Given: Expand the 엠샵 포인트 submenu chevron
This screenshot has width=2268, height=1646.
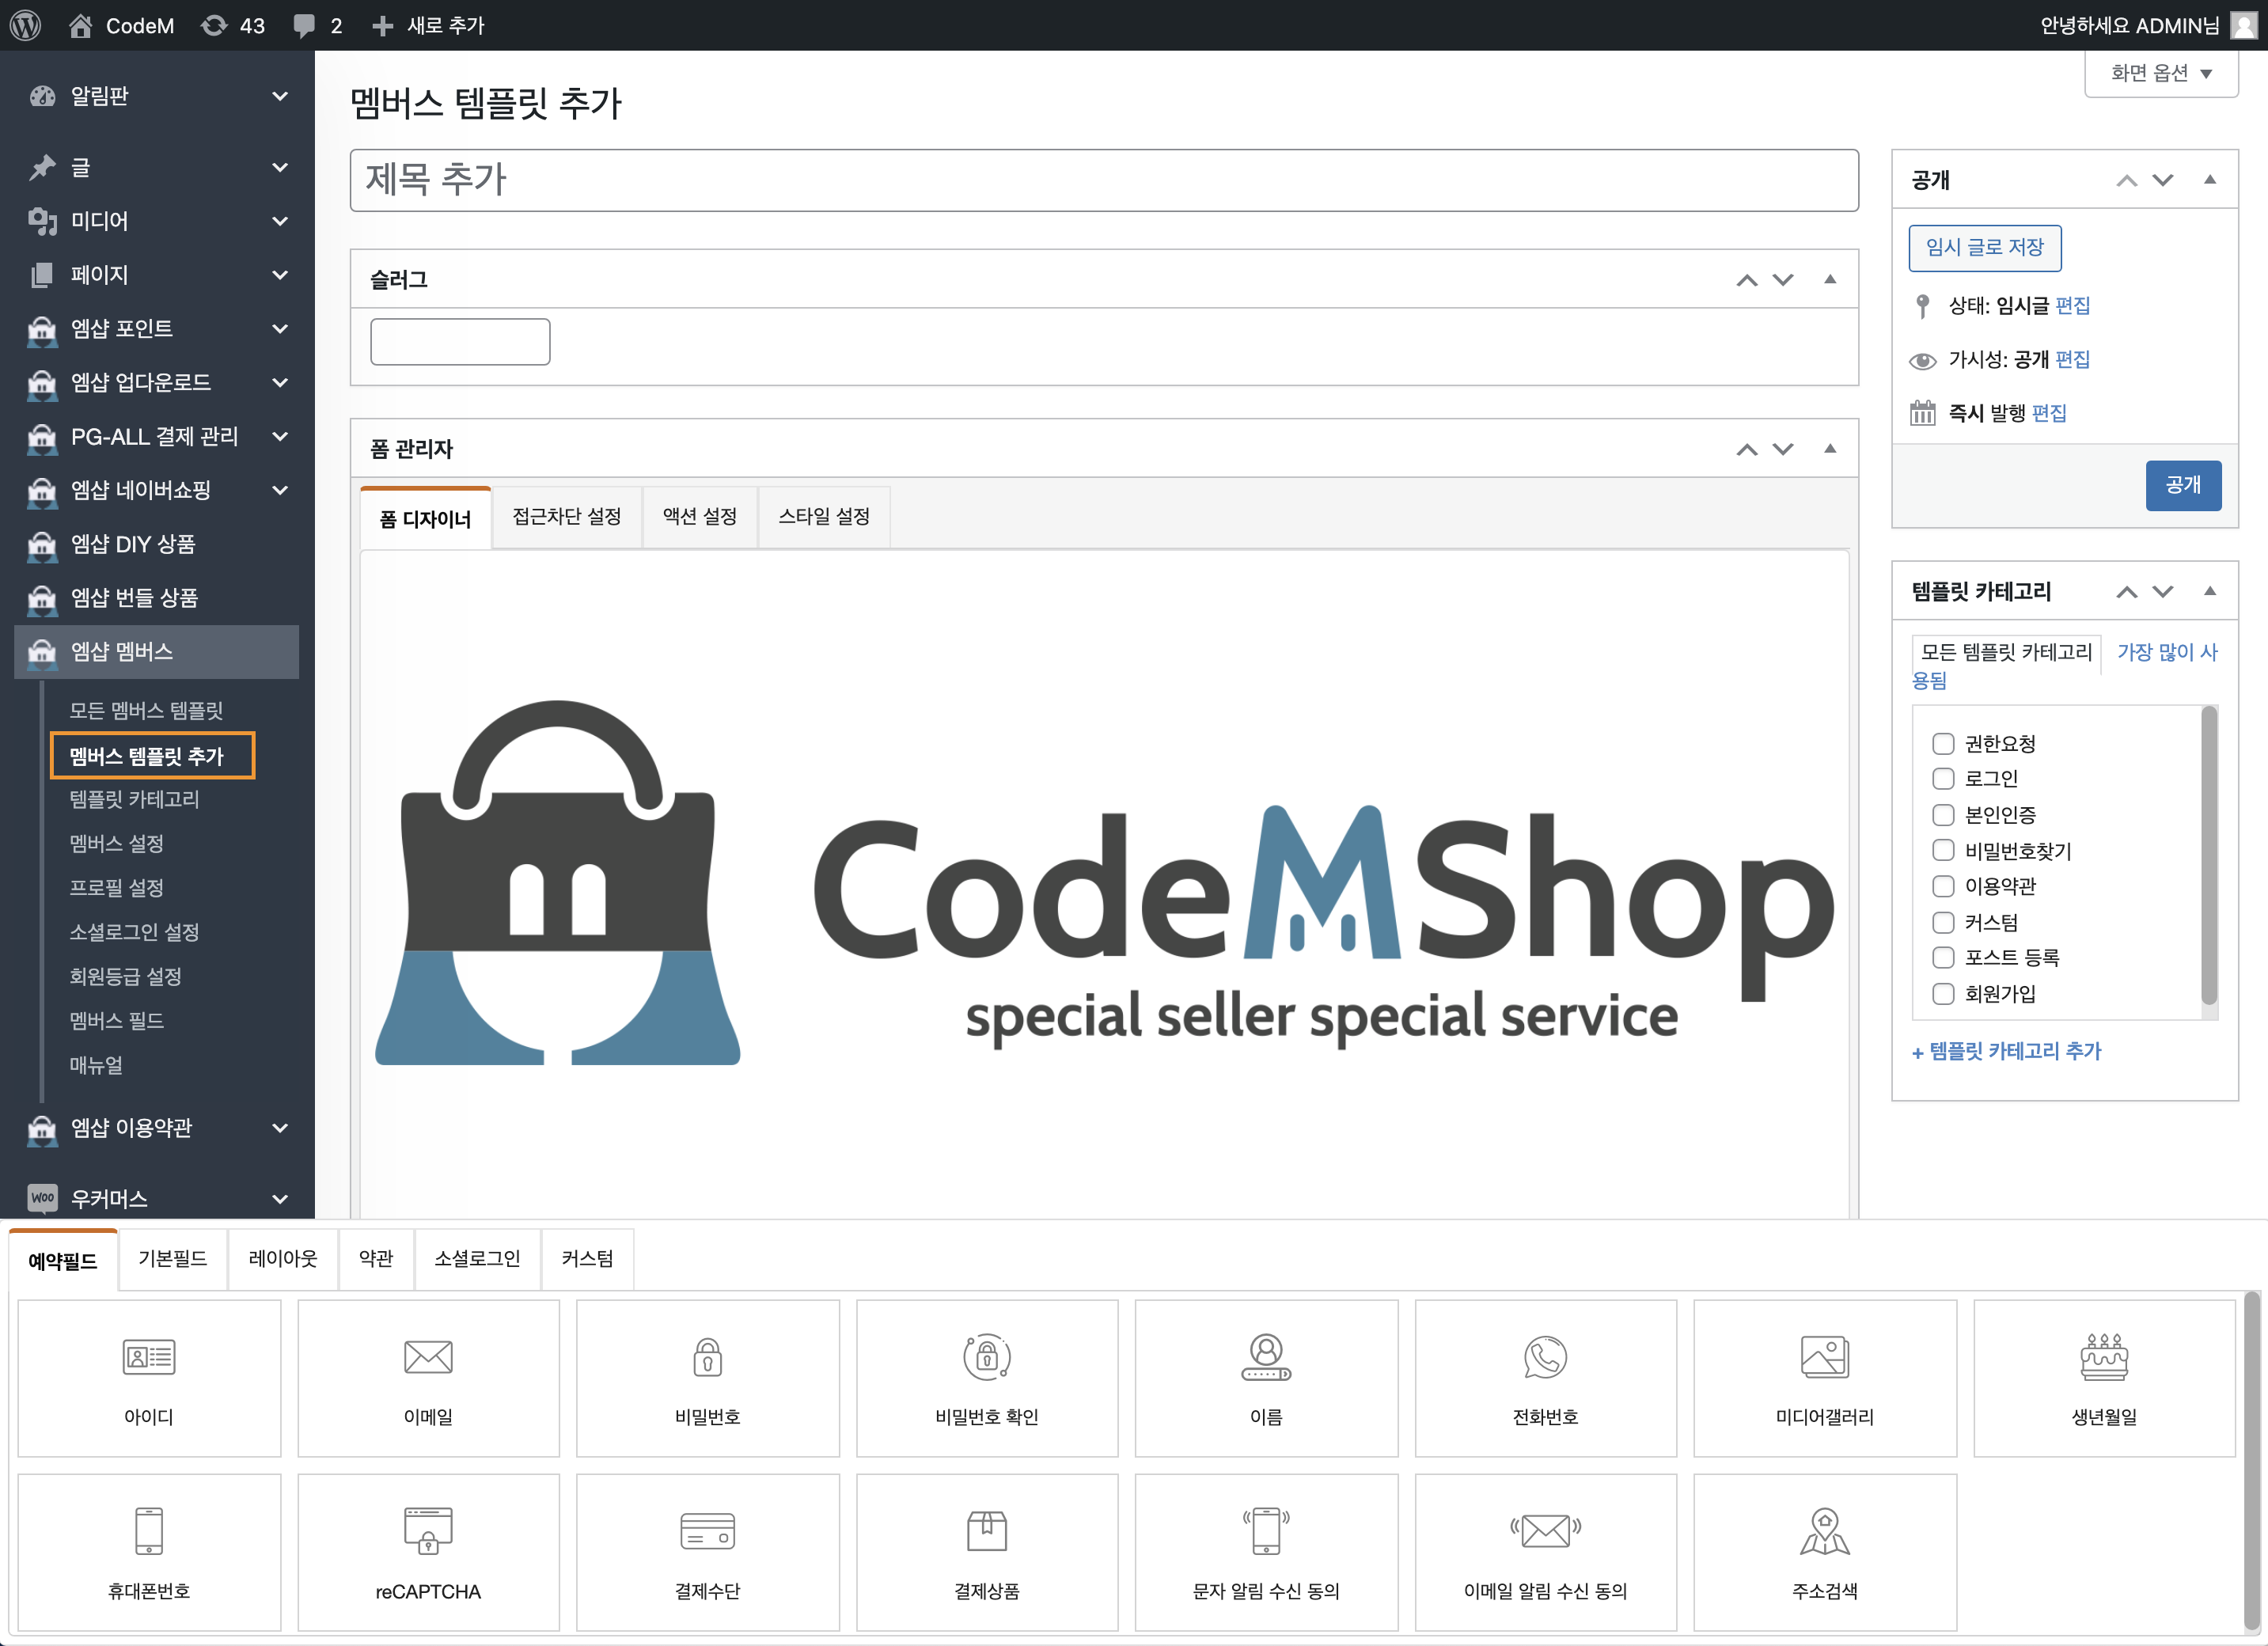Looking at the screenshot, I should coord(280,328).
